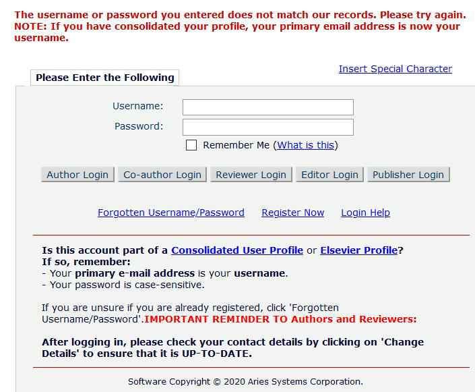Viewport: 475px width, 392px height.
Task: Open Insert Special Character link
Action: point(395,69)
